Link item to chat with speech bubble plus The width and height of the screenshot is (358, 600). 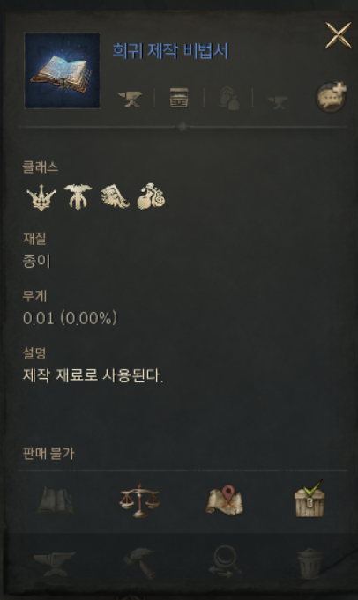[x=332, y=96]
